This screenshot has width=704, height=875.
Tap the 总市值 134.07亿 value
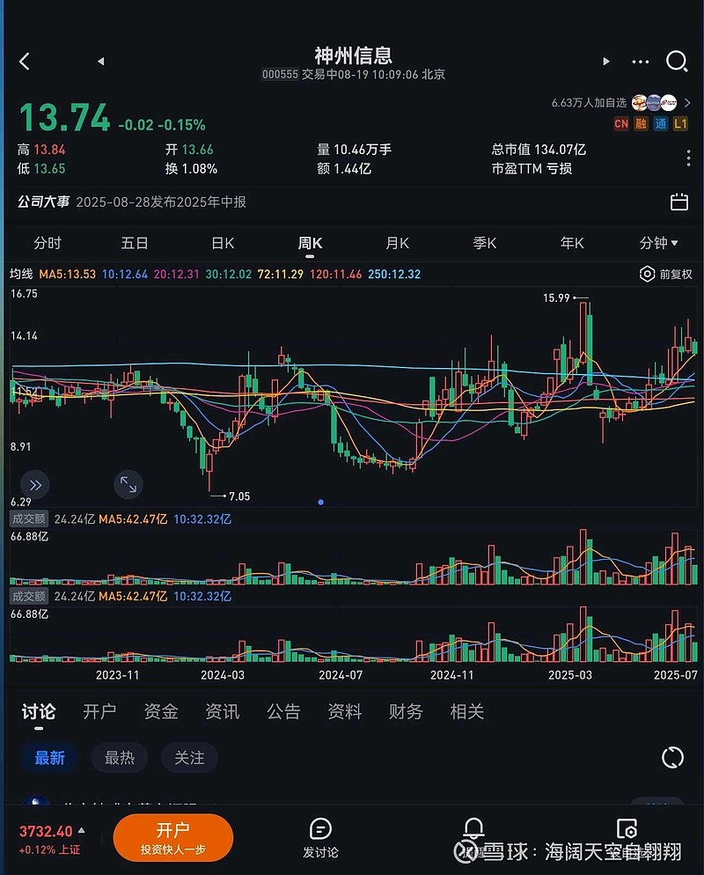(539, 149)
